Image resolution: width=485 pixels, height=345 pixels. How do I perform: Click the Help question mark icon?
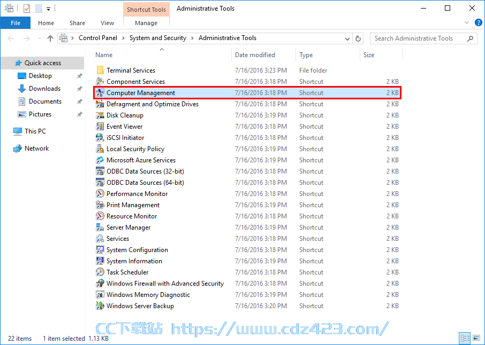coord(478,22)
